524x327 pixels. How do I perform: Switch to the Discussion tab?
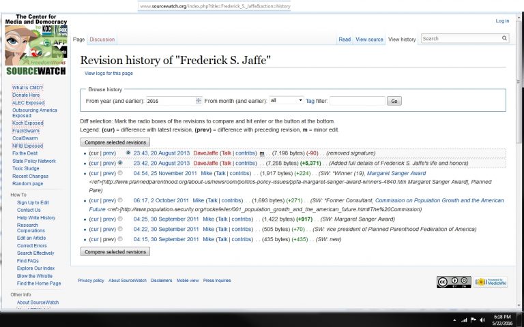[102, 40]
